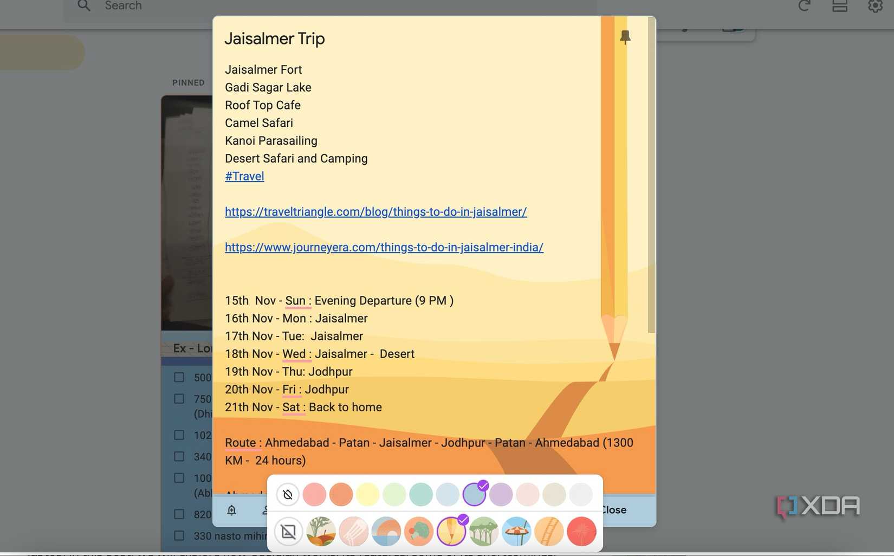The width and height of the screenshot is (894, 556).
Task: Apply the Music headphones background
Action: tap(386, 531)
